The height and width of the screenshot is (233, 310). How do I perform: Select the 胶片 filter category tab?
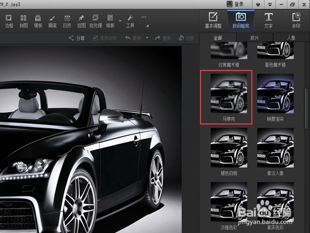(x=255, y=38)
